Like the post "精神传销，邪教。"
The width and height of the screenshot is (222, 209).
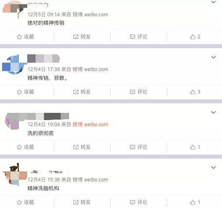tap(195, 92)
